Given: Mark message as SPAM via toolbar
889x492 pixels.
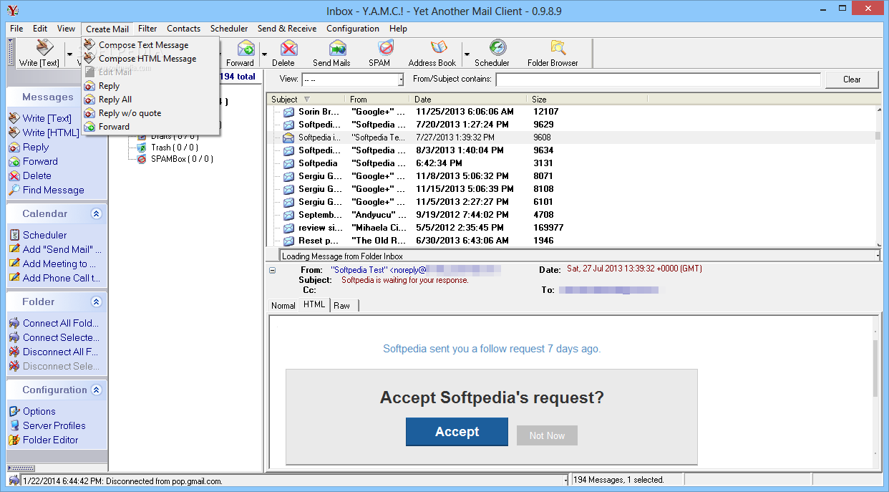Looking at the screenshot, I should tap(385, 48).
